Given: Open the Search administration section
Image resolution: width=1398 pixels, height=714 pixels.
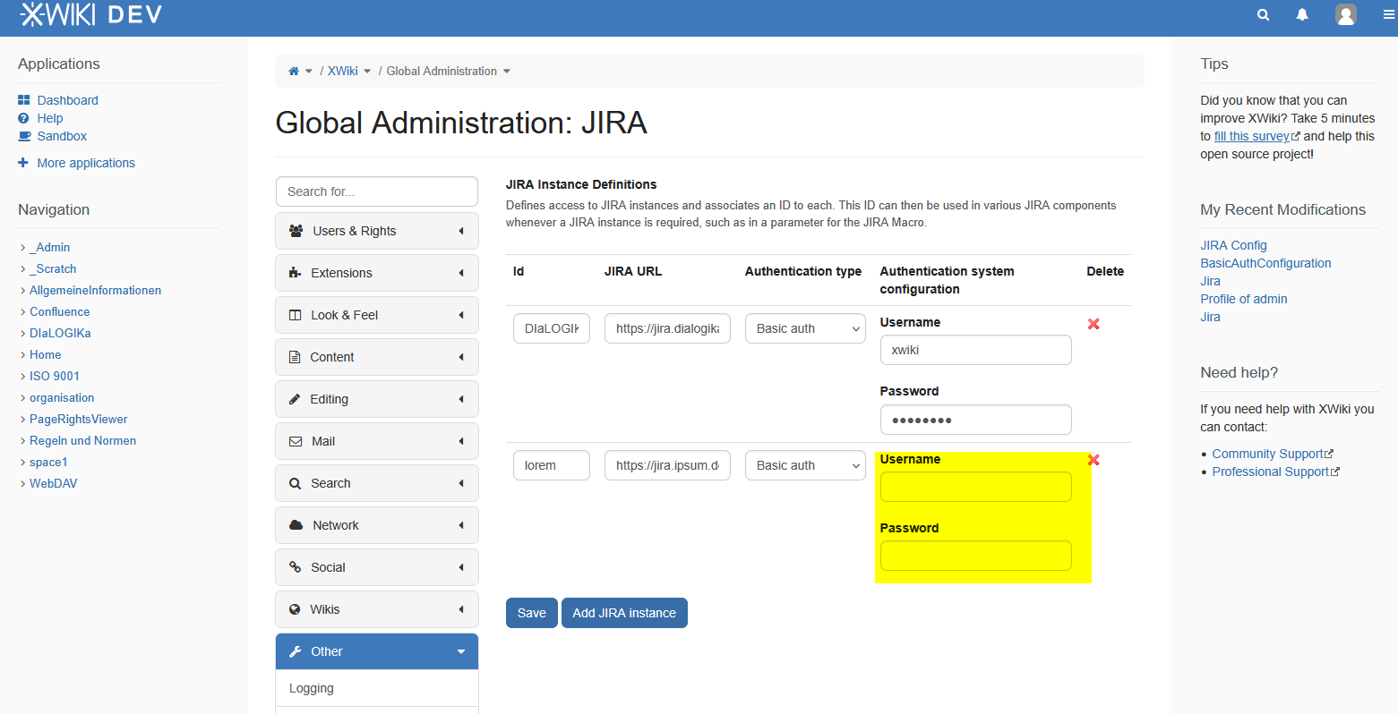Looking at the screenshot, I should click(x=377, y=483).
